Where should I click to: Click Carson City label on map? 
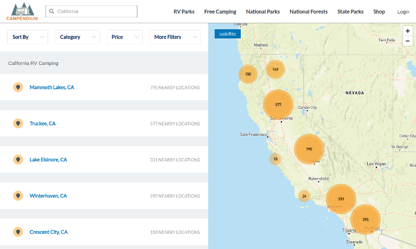click(307, 108)
